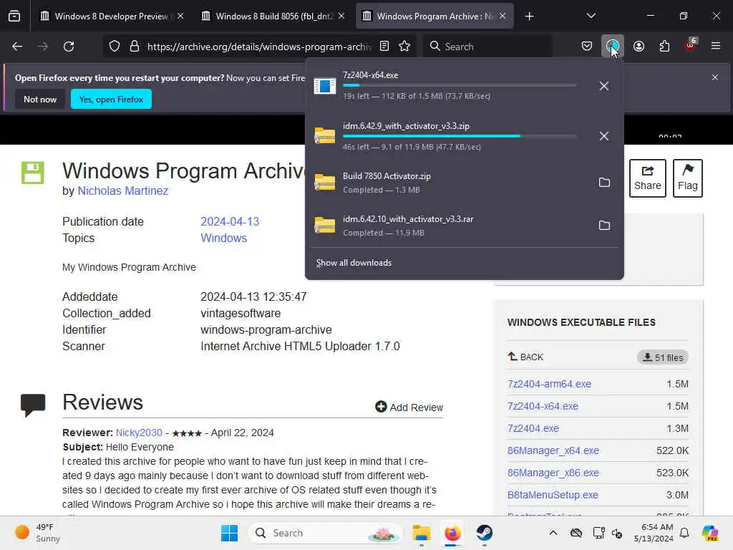Open File Explorer from taskbar
The image size is (733, 550).
tap(421, 533)
